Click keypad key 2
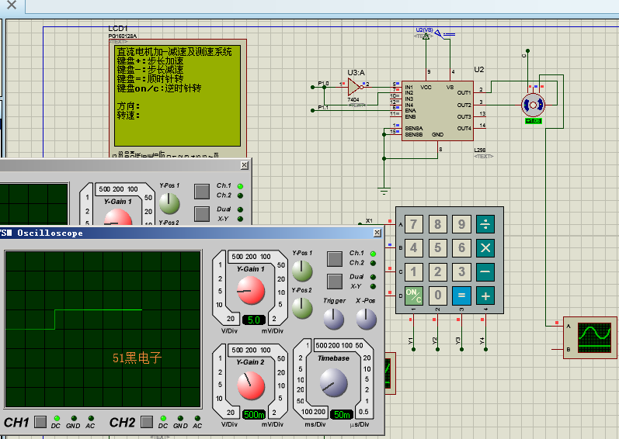Image resolution: width=619 pixels, height=439 pixels. pos(437,272)
